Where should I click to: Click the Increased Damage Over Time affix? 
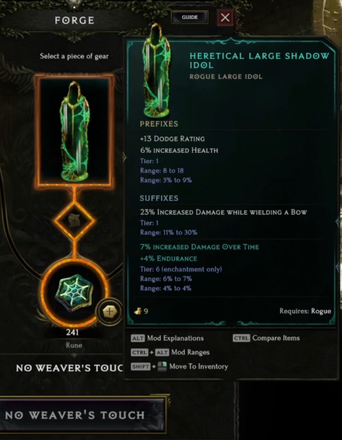(x=200, y=247)
